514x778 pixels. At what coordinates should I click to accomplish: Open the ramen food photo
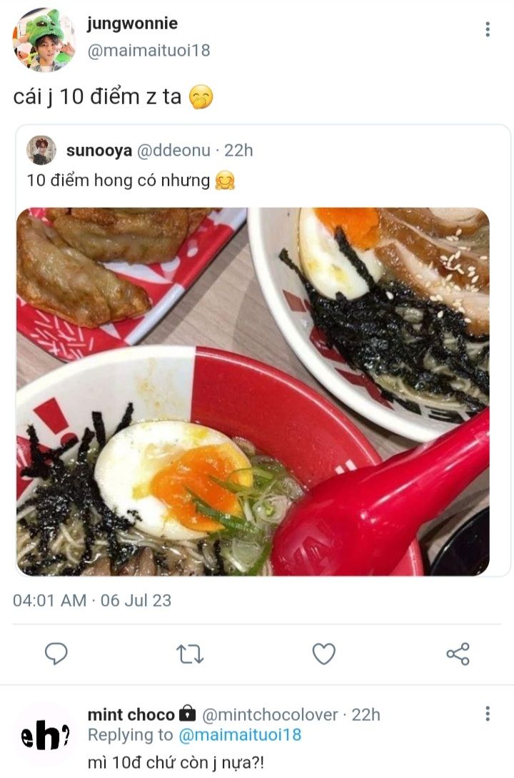click(253, 391)
